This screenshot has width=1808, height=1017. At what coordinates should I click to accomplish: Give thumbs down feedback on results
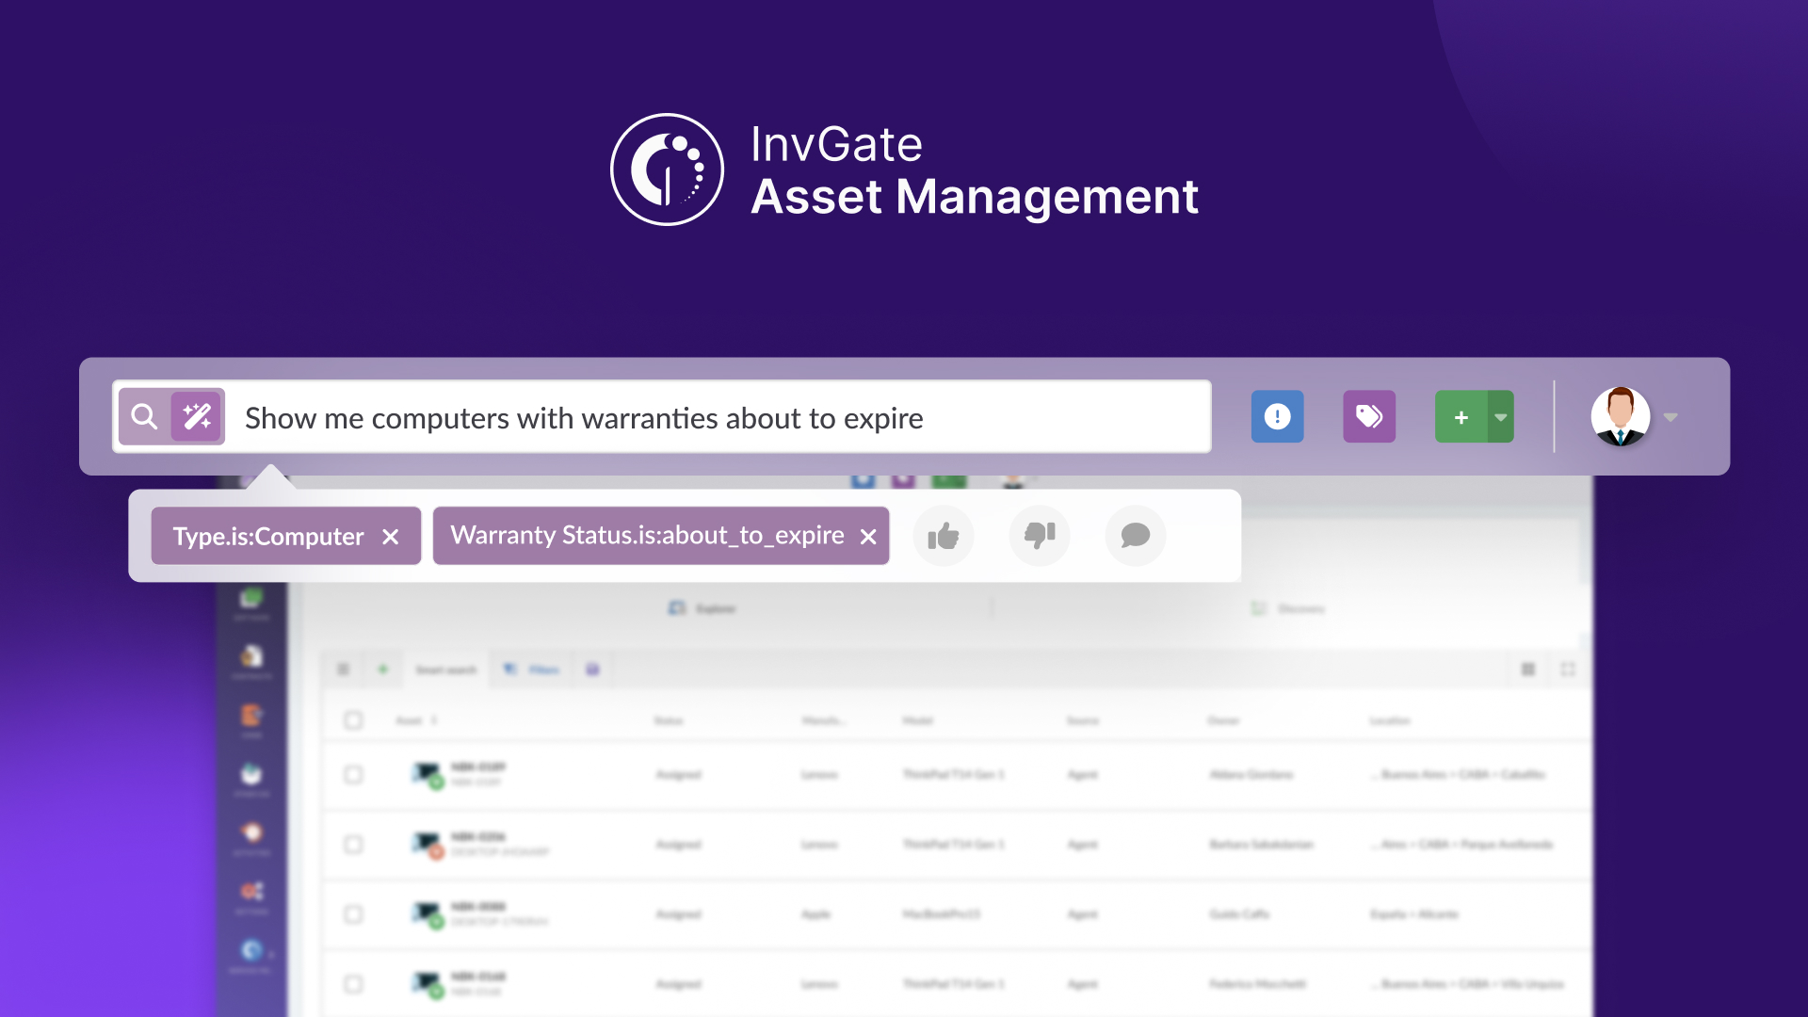1040,536
